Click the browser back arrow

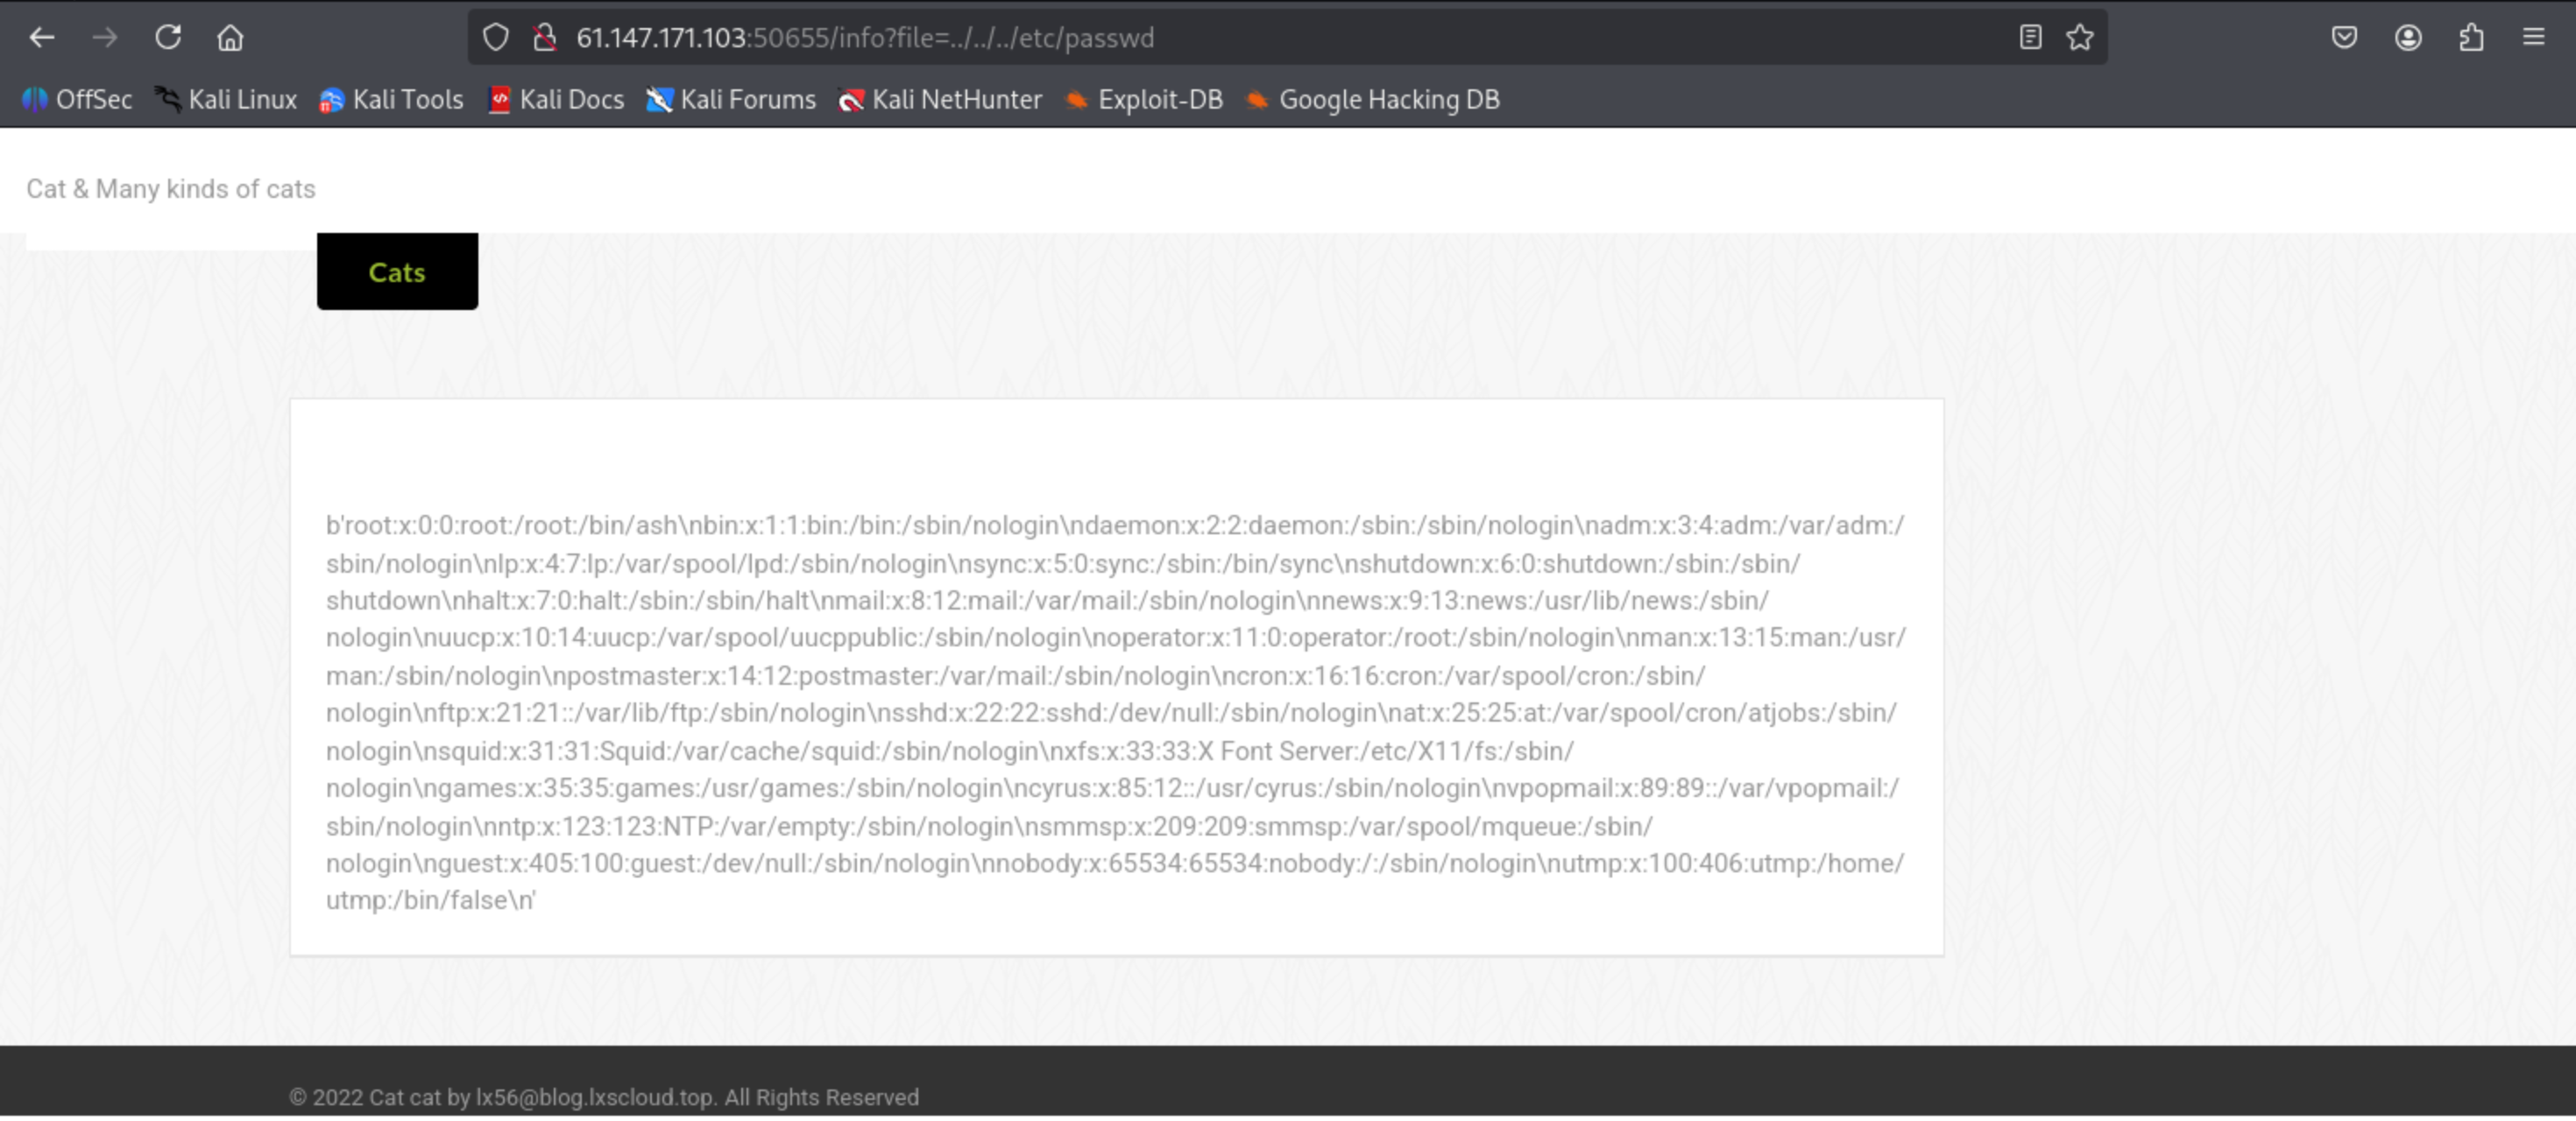[x=41, y=38]
